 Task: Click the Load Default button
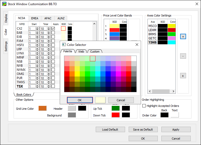[110, 130]
